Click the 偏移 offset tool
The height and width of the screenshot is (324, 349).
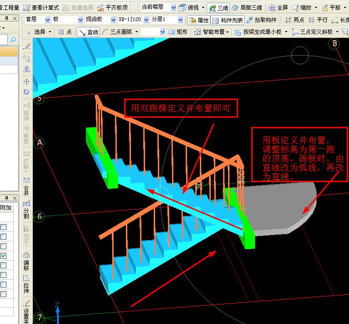coord(26,261)
